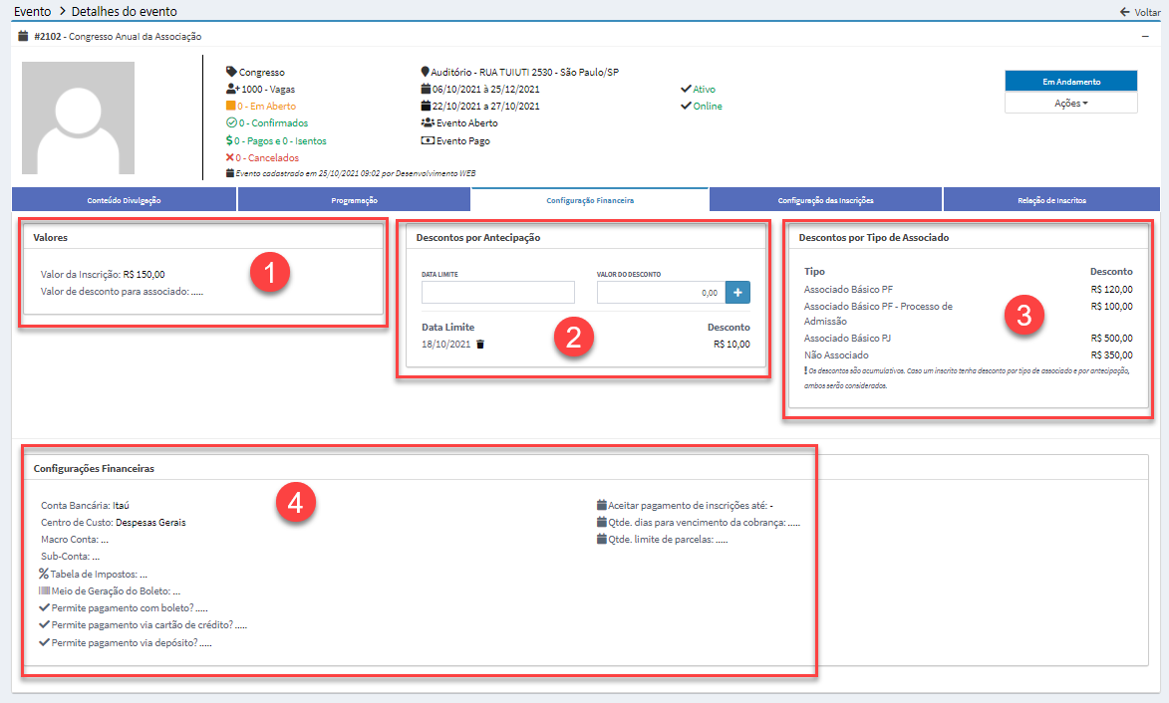Open the Relação de Inscritos tab

click(1051, 200)
